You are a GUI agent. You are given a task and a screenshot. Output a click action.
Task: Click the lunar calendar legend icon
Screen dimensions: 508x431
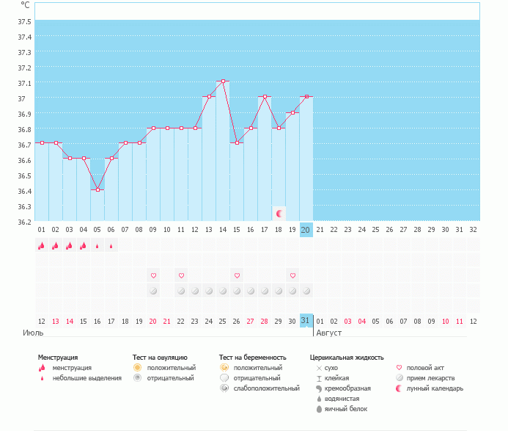399,388
